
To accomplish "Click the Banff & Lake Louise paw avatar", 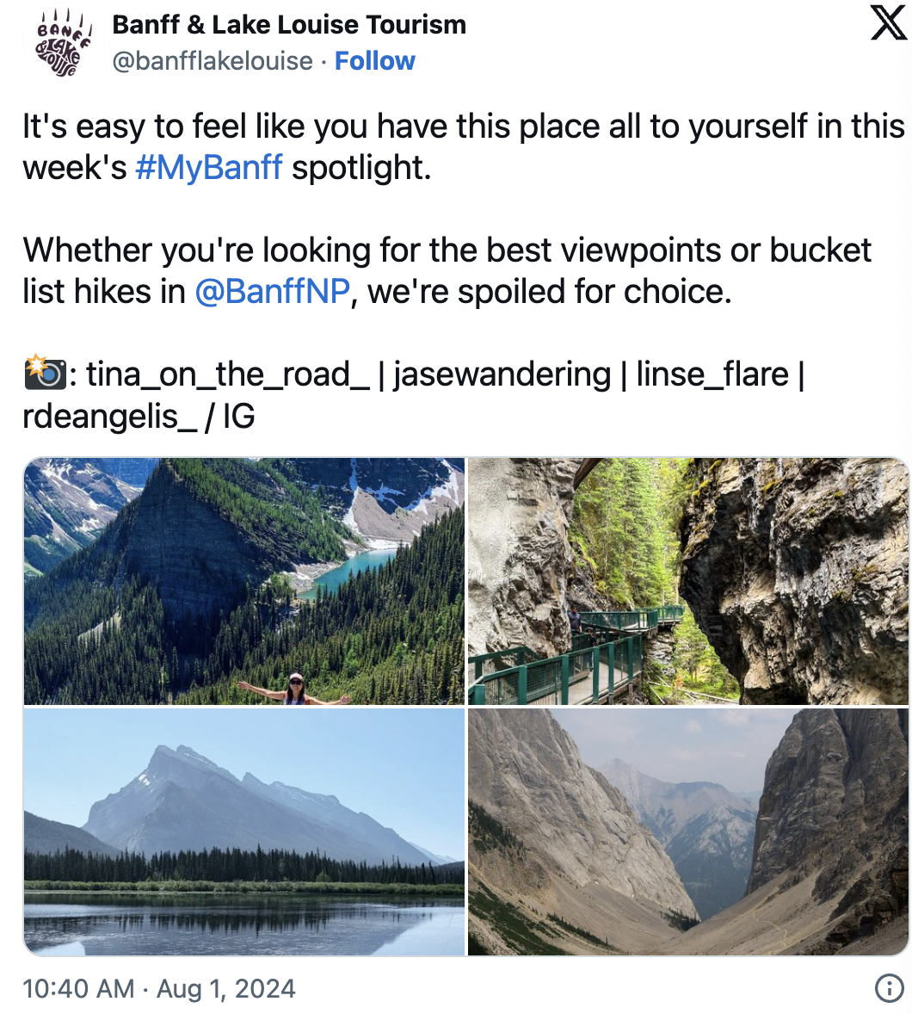I will [64, 43].
